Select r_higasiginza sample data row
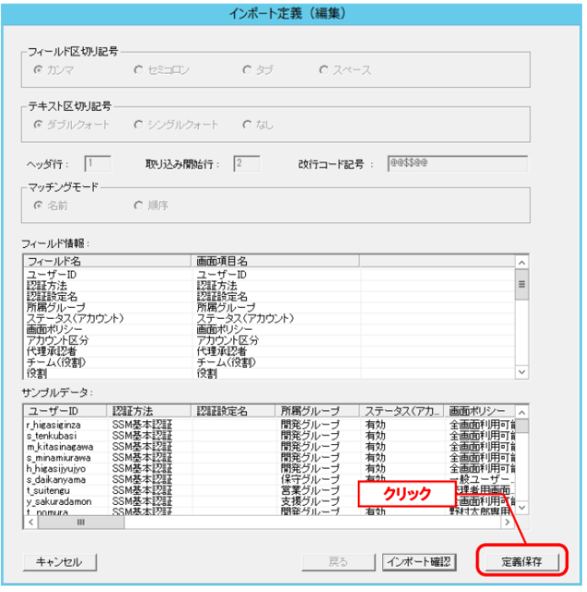The height and width of the screenshot is (592, 587). tap(270, 425)
